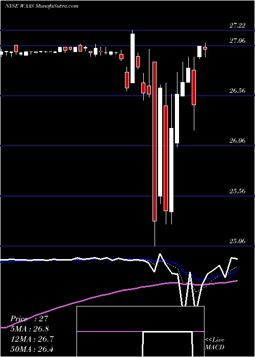This screenshot has width=255, height=357.
Task: Click the 27.22 price level label
Action: (x=238, y=25)
